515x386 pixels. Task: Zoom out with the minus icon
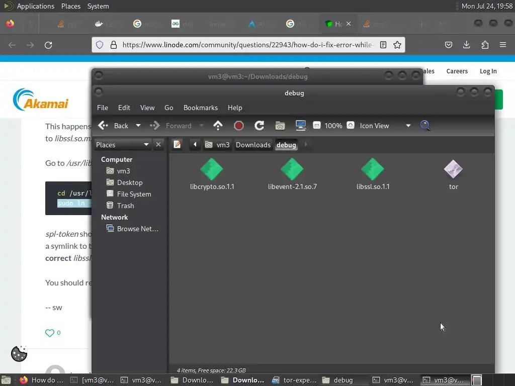[x=317, y=125]
